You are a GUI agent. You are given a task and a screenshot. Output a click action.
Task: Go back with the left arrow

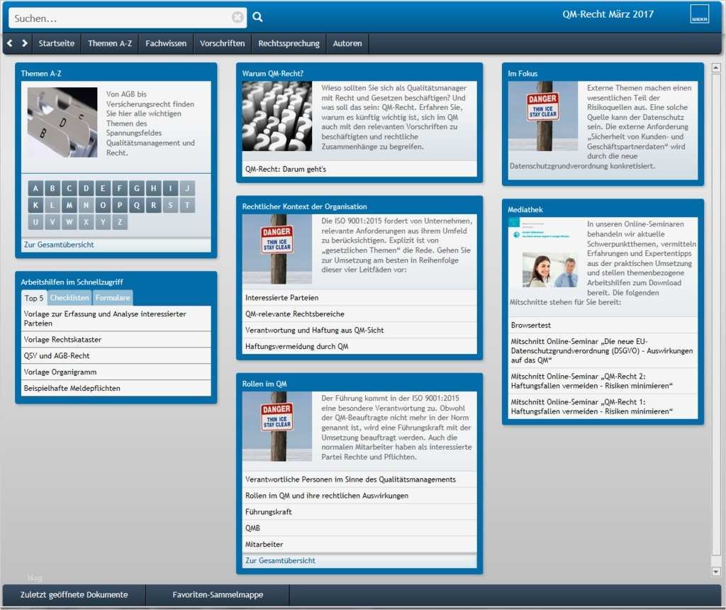coord(10,43)
